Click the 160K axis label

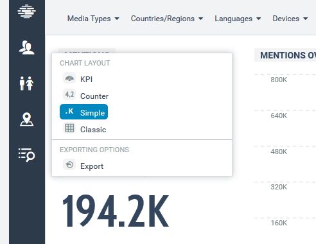coord(279,223)
